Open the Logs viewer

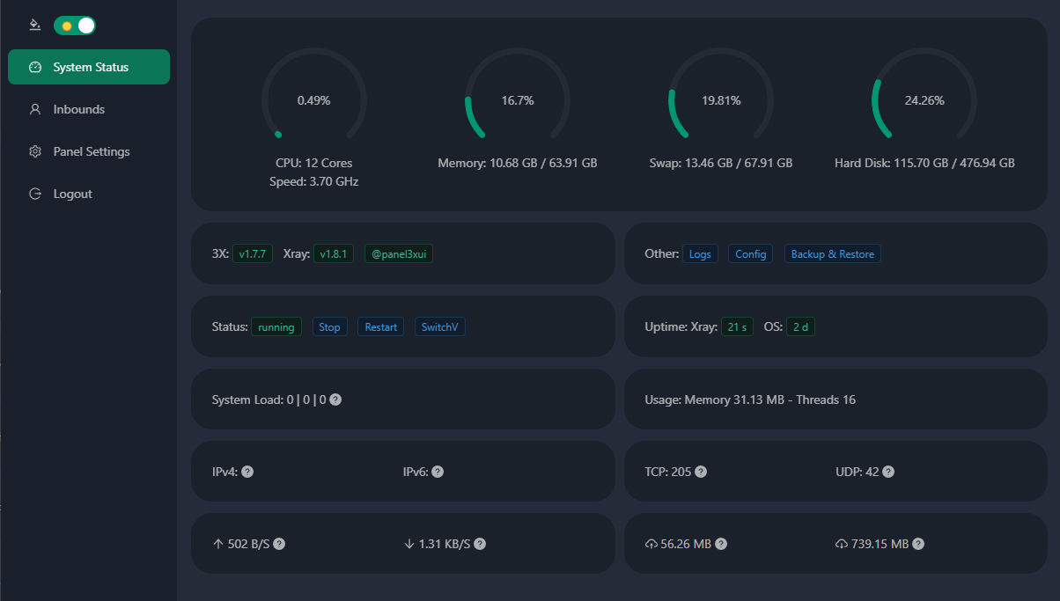coord(700,254)
